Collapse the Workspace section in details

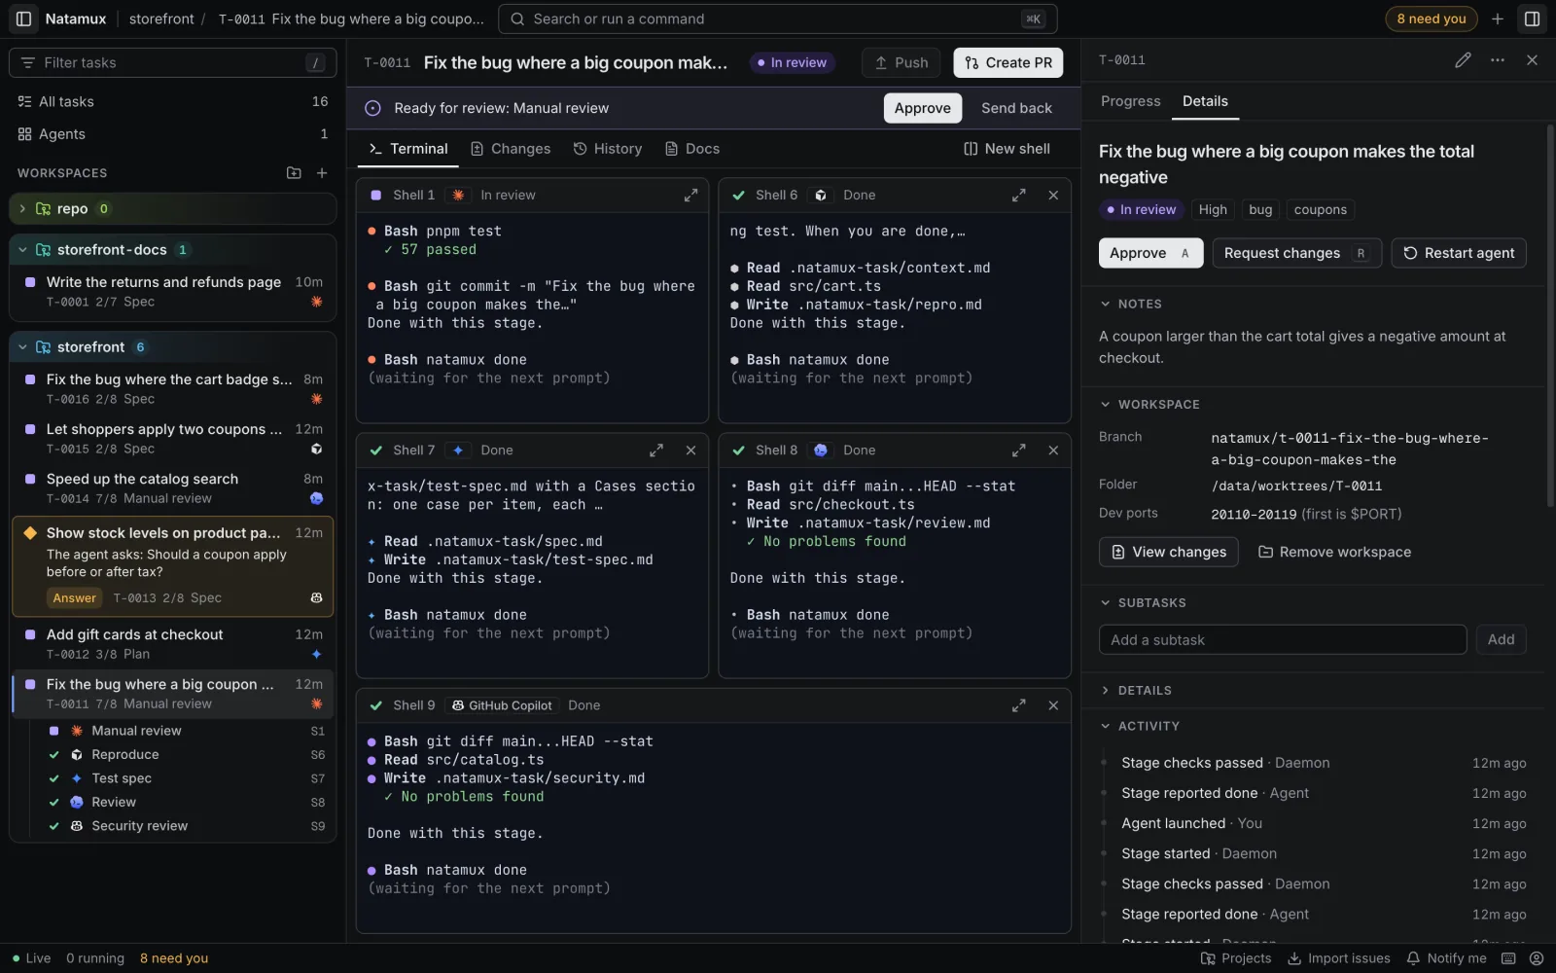[x=1105, y=405]
